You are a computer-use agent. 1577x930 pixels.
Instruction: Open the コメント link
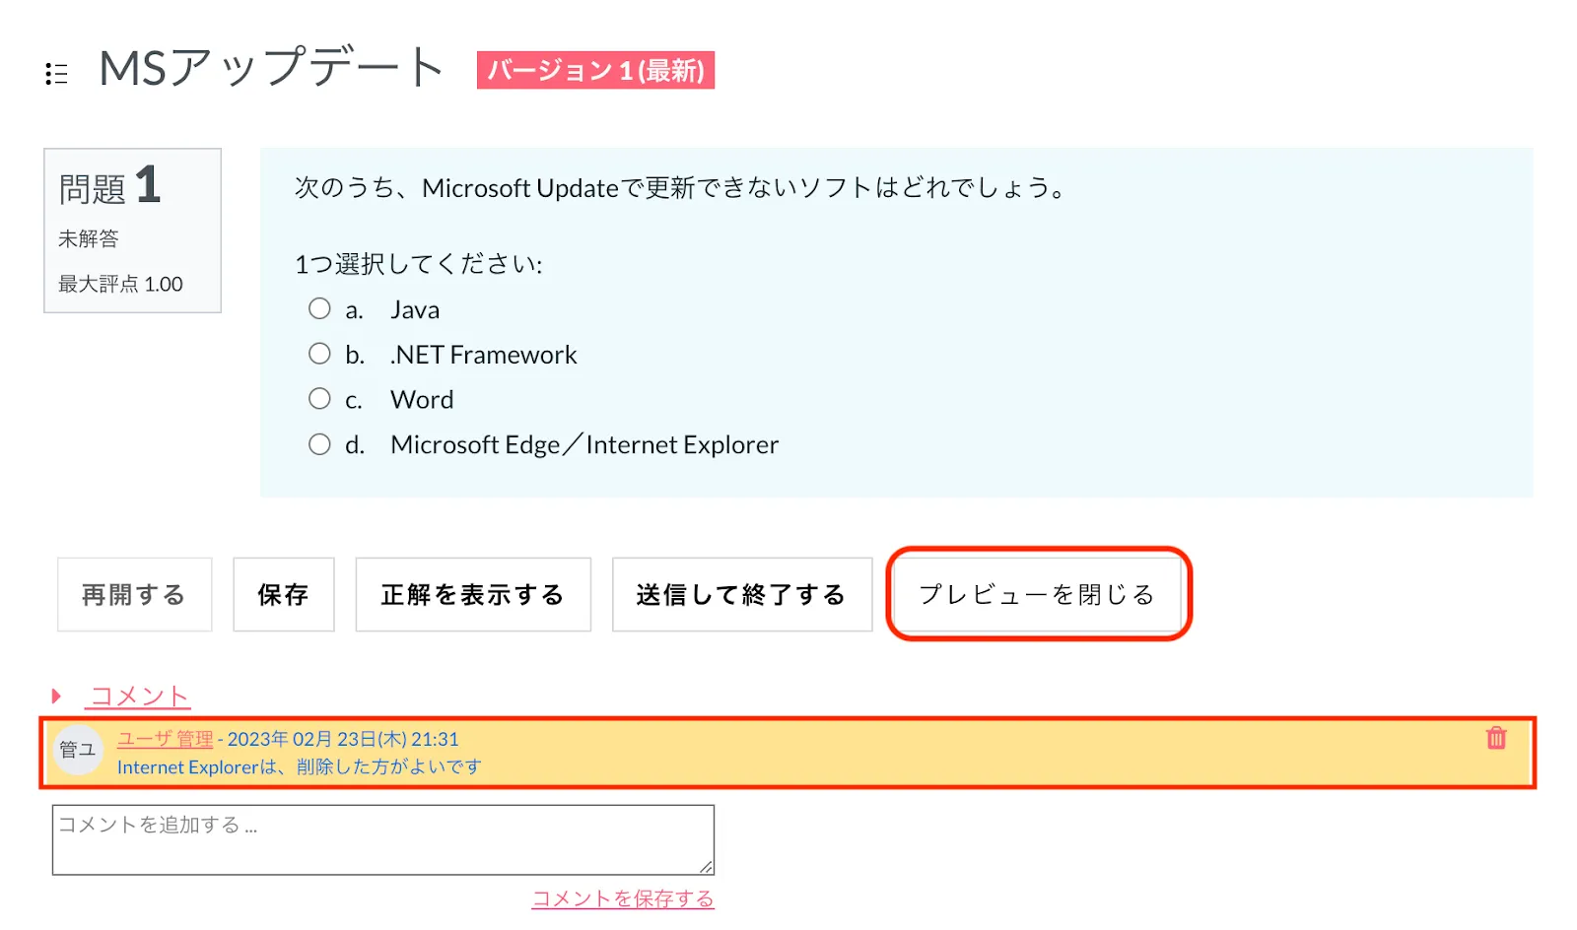tap(139, 697)
